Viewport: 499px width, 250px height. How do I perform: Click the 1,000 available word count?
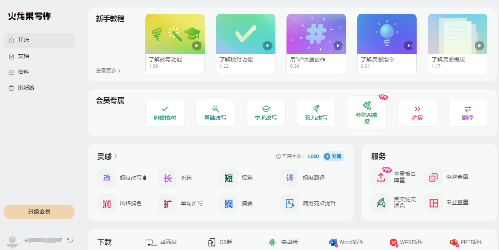point(313,156)
